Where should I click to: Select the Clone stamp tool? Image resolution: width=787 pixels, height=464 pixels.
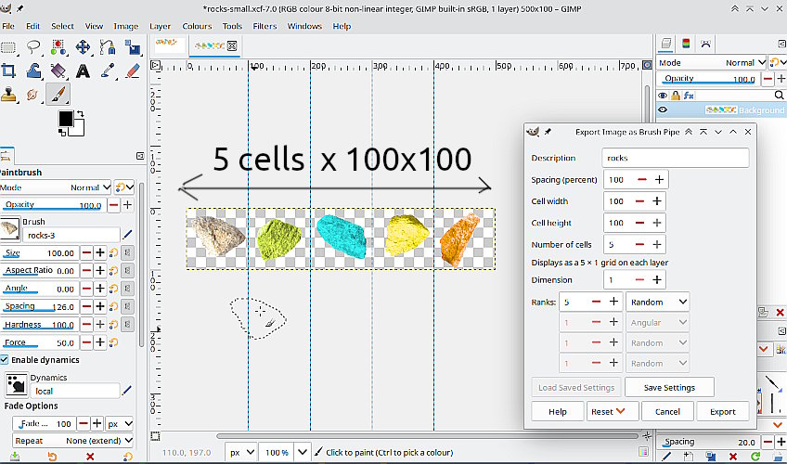click(x=9, y=95)
